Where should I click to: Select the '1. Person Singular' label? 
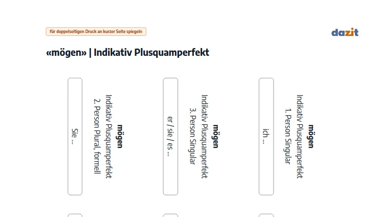tap(288, 136)
